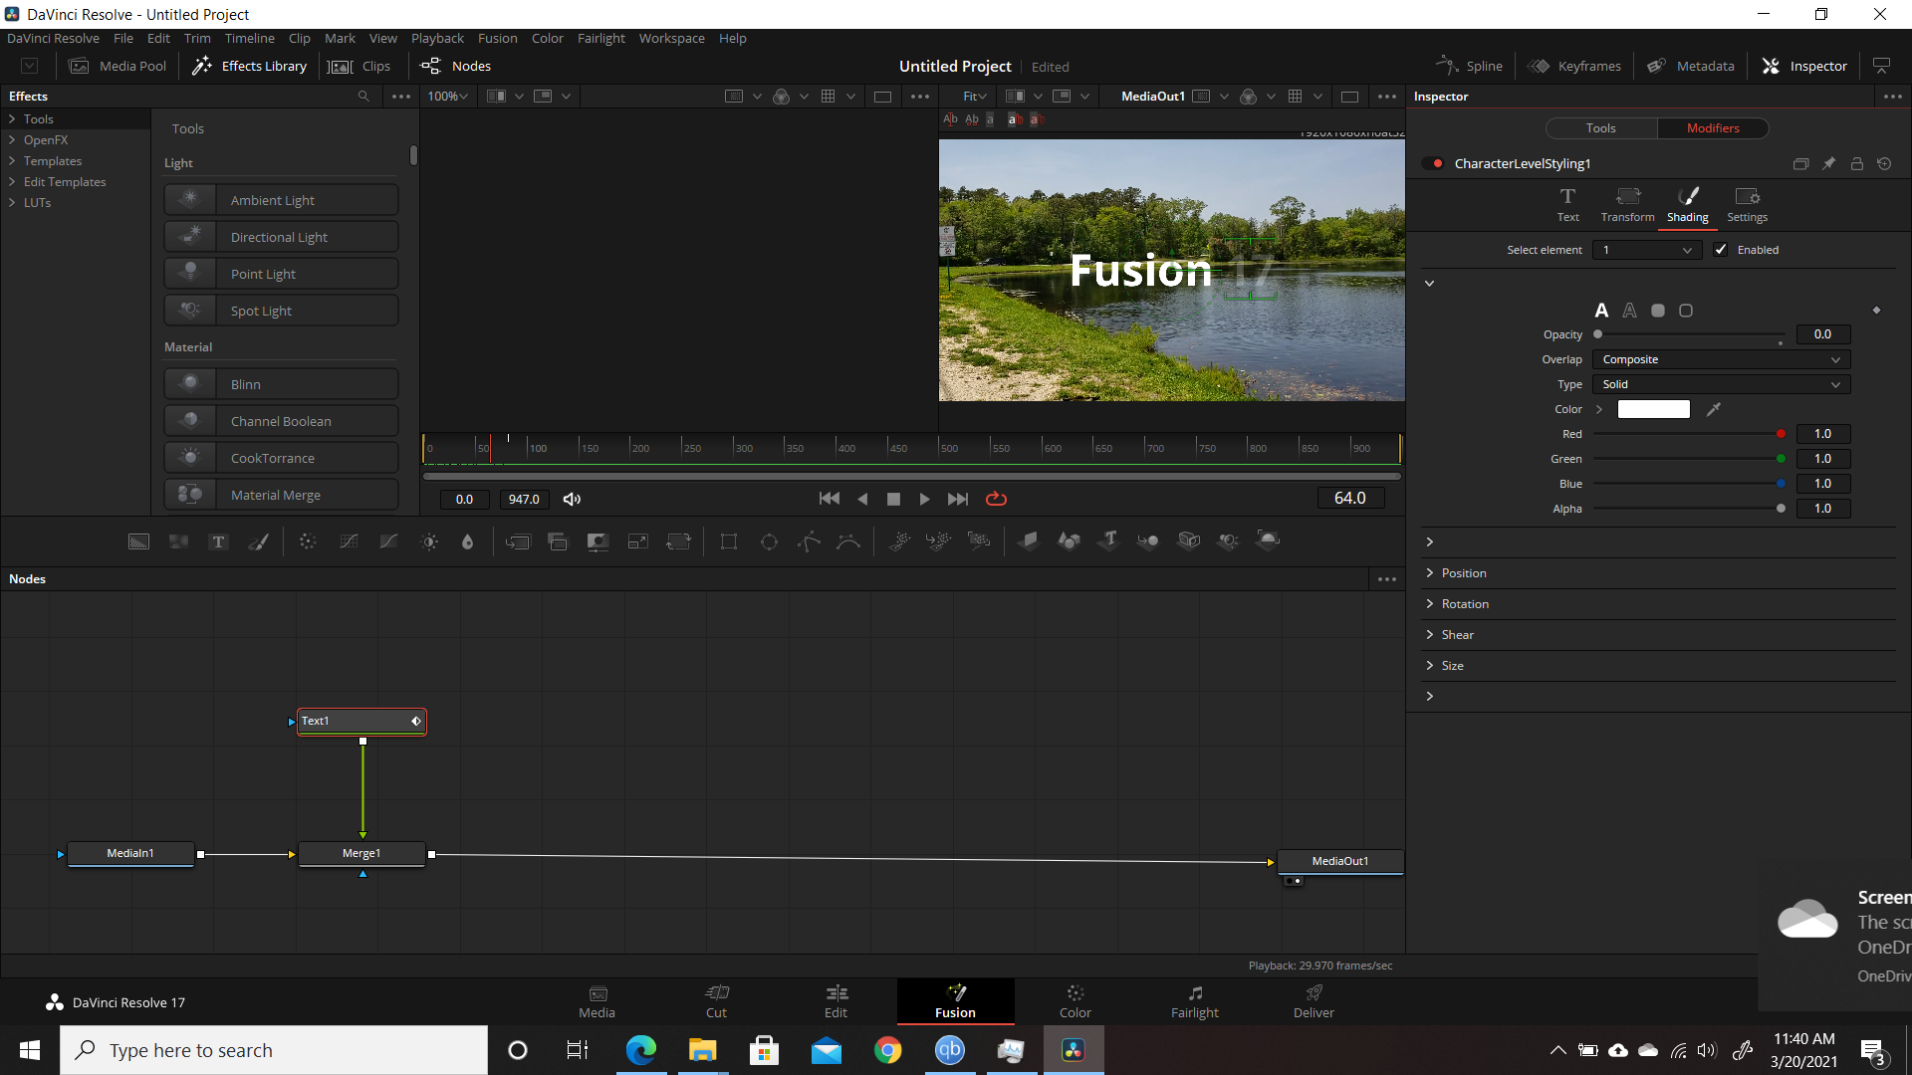
Task: Select the filled circle shading style
Action: (x=1658, y=311)
